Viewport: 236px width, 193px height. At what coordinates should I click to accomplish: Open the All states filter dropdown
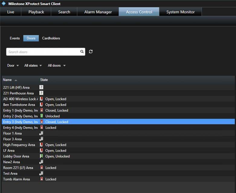tap(33, 65)
